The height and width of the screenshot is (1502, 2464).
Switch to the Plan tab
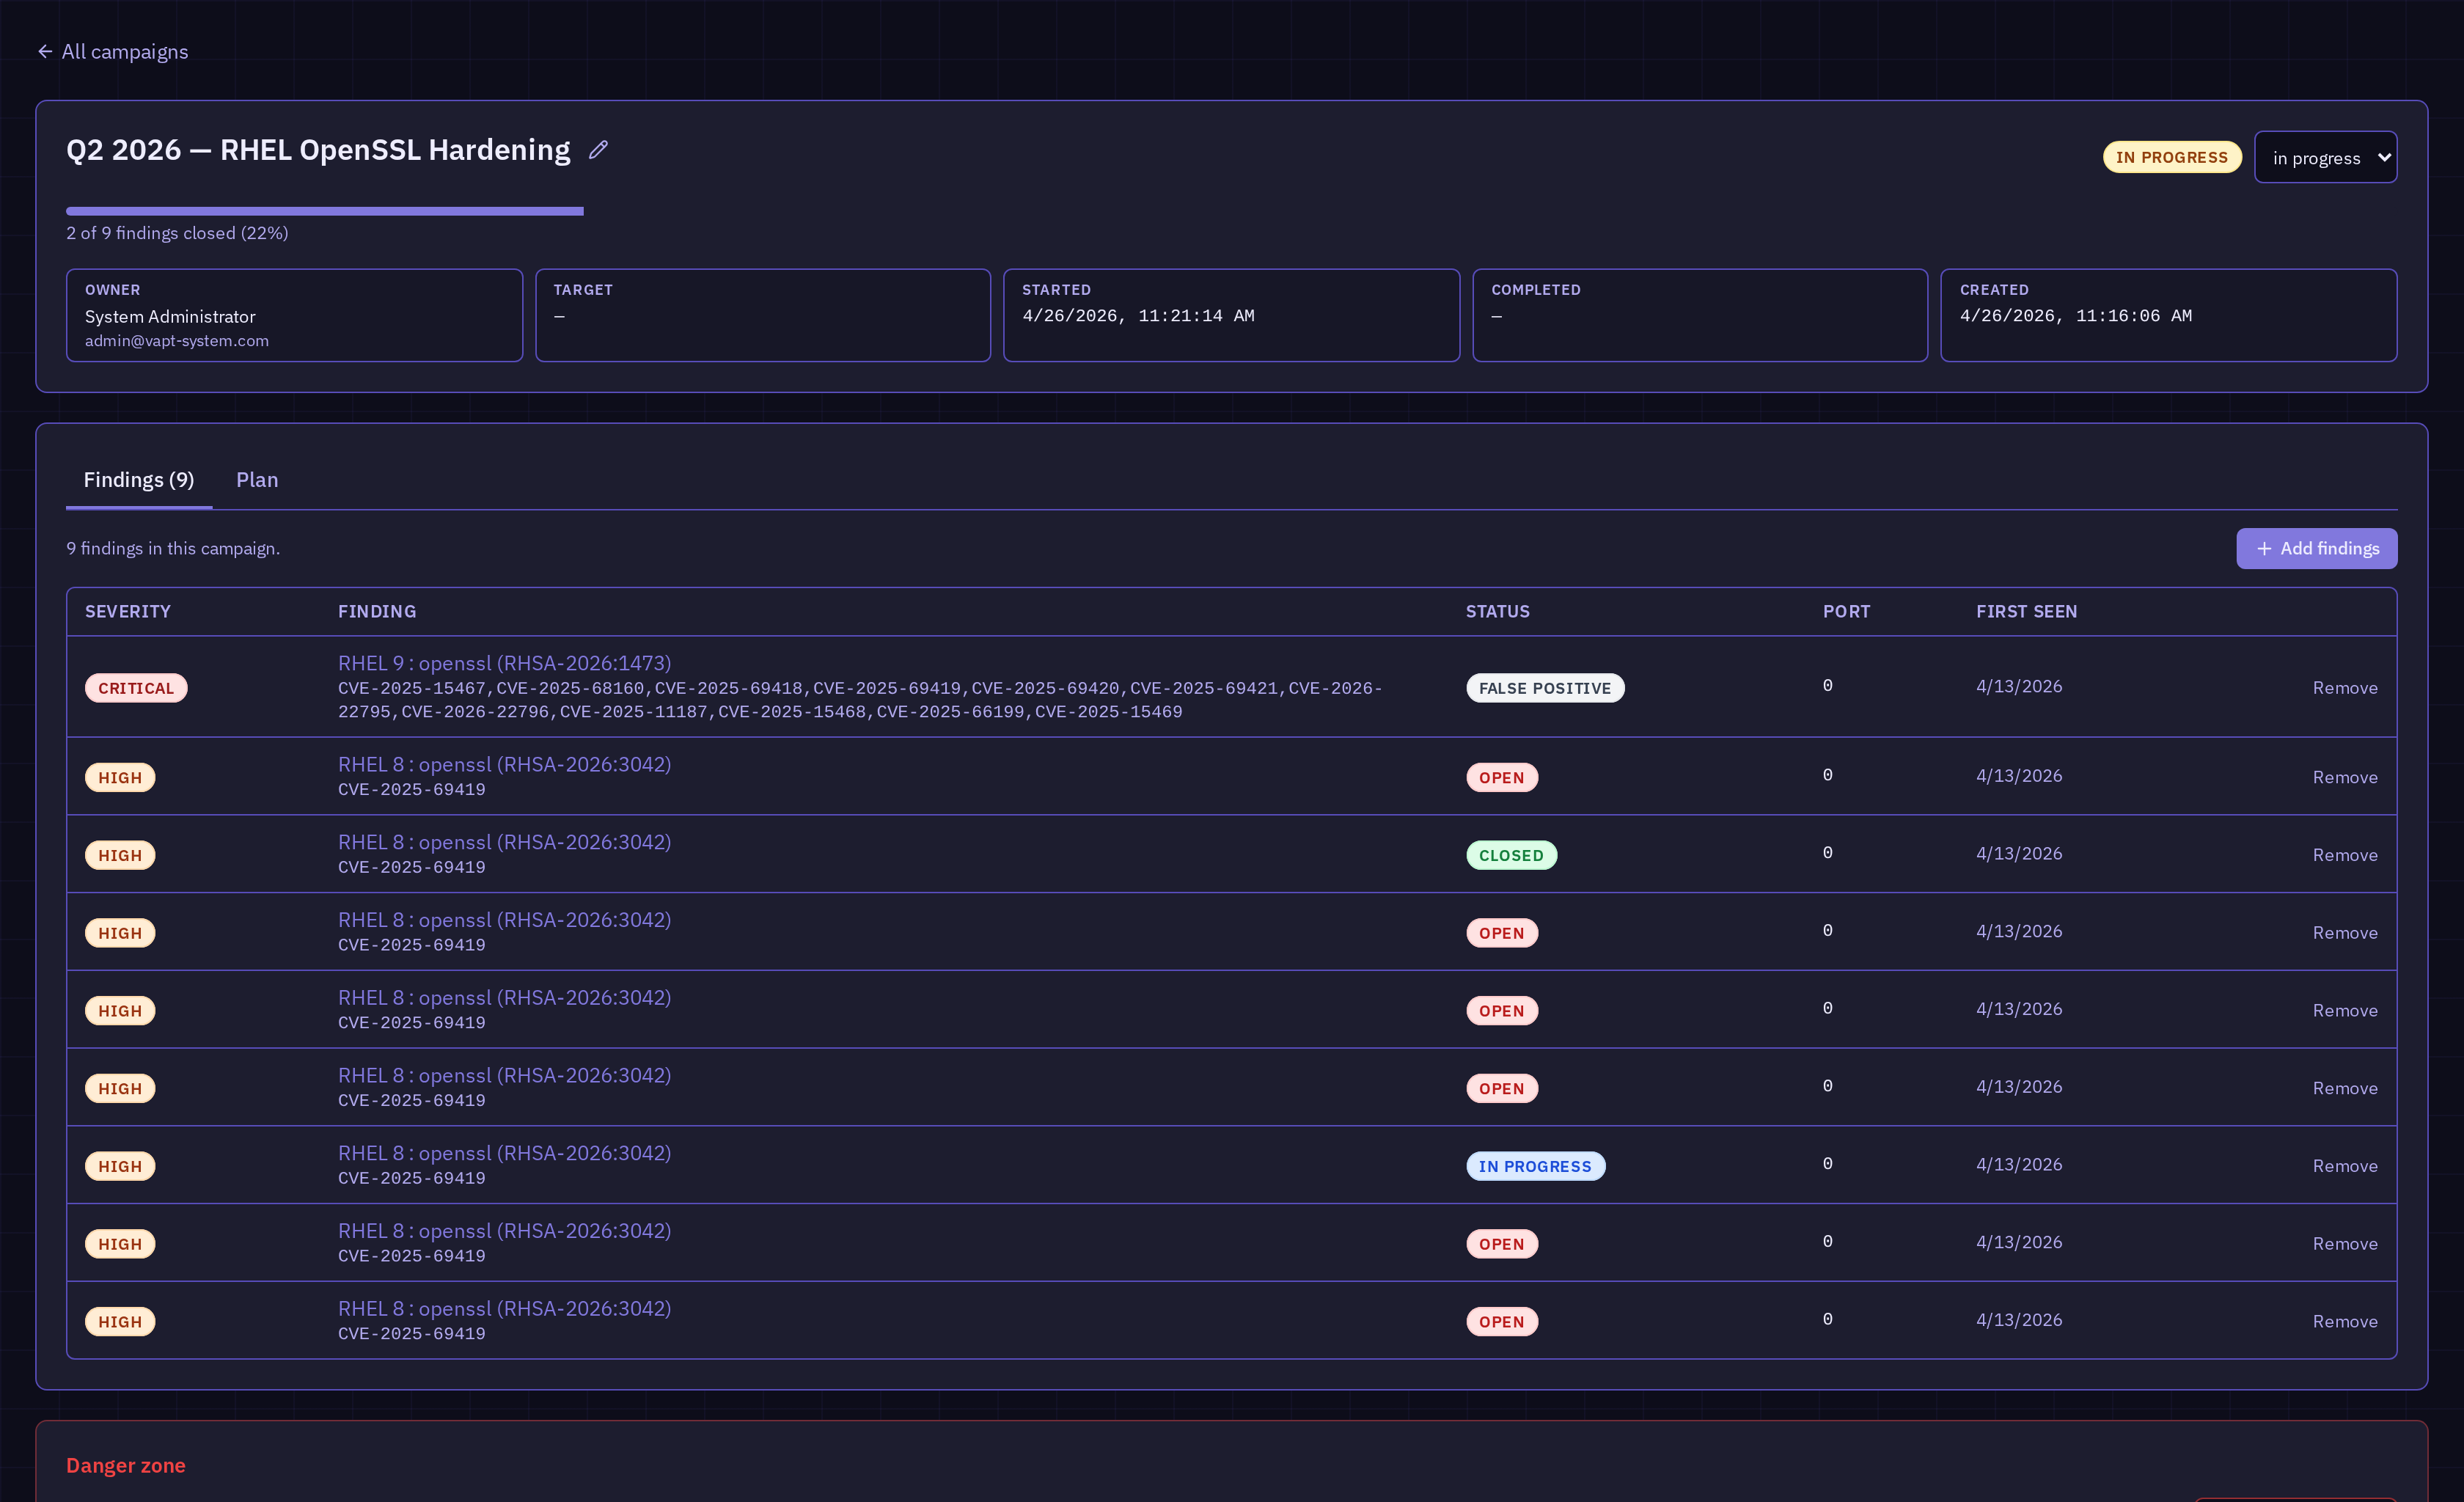[x=257, y=480]
